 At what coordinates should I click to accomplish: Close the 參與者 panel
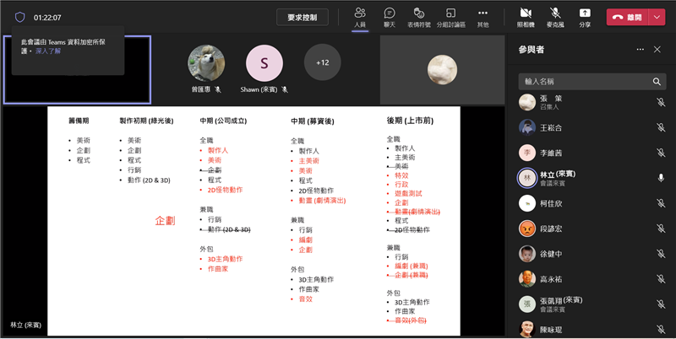point(657,50)
